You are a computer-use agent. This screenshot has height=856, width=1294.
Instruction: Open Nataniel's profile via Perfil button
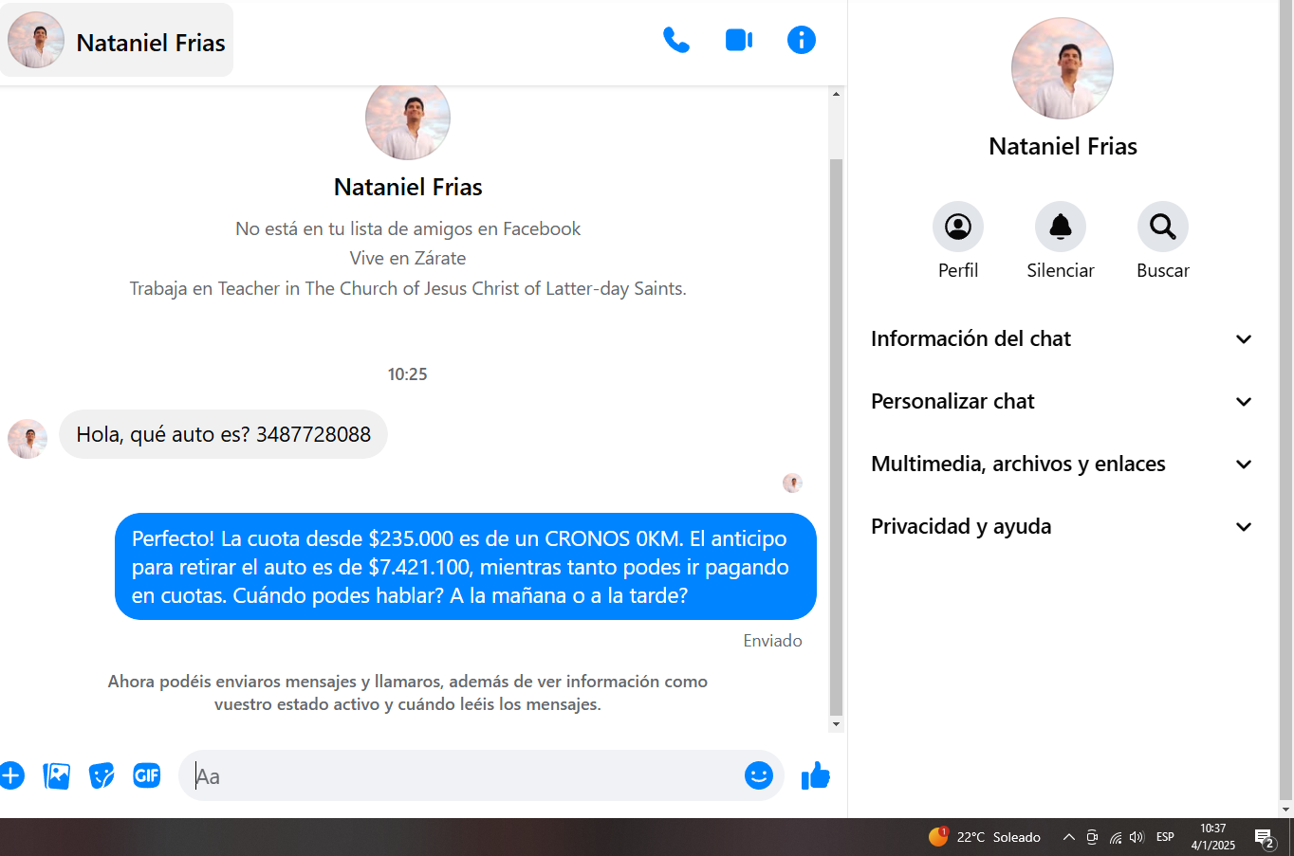(957, 228)
